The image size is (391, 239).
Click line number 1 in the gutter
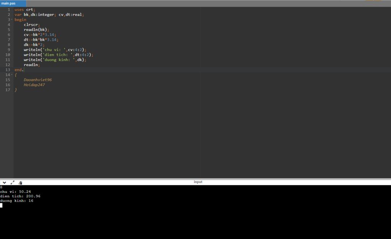pos(9,10)
